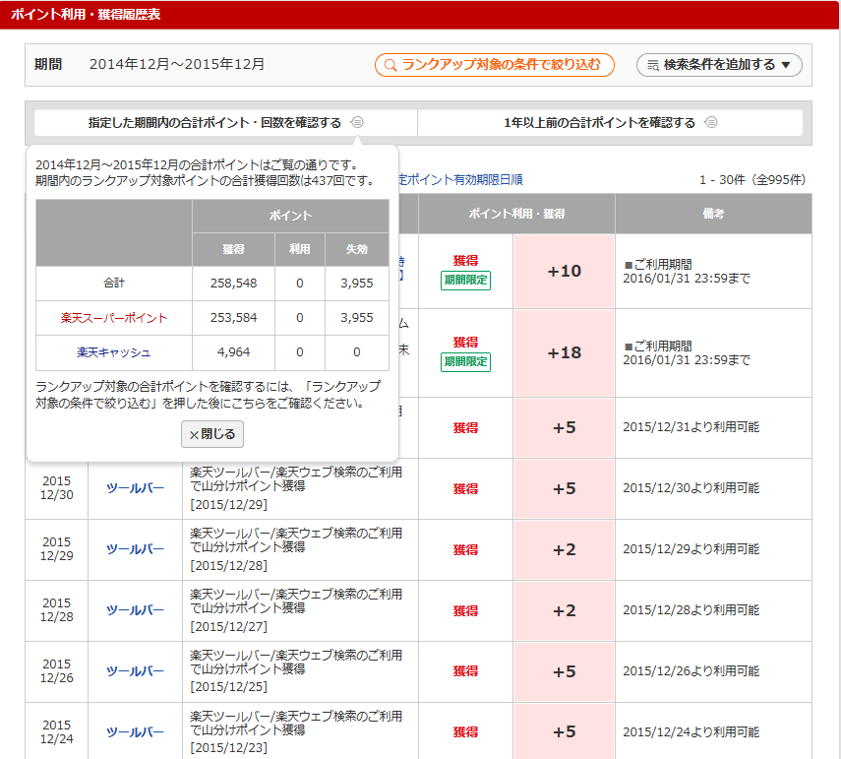
Task: Click the note 2015/12/24より利用可能
Action: 691,732
